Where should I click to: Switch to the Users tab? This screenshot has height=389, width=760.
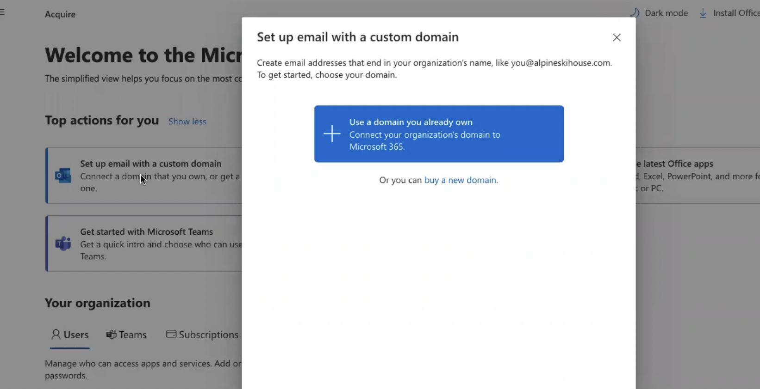coord(70,335)
